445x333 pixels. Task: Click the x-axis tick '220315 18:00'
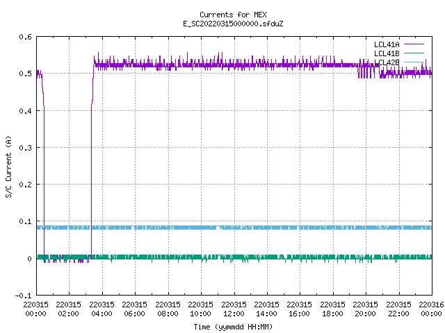(332, 309)
